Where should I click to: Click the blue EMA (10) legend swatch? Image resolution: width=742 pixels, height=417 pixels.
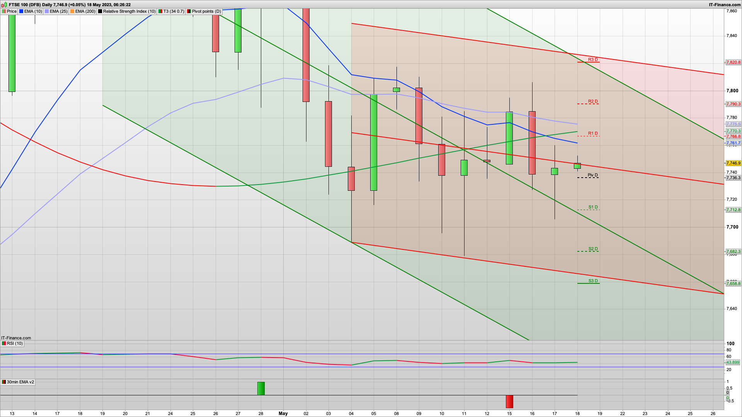21,11
